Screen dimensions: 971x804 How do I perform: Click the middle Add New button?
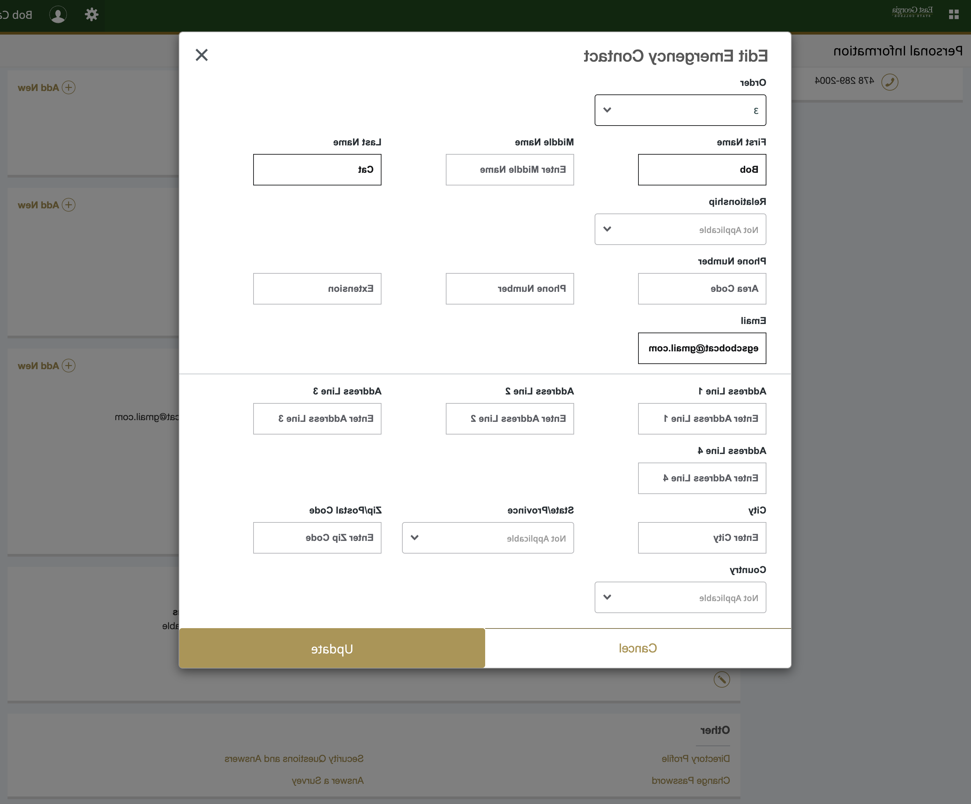pos(46,205)
